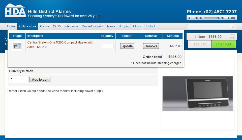Open the iCentral System One M200 link
This screenshot has height=140, width=242.
[60, 45]
